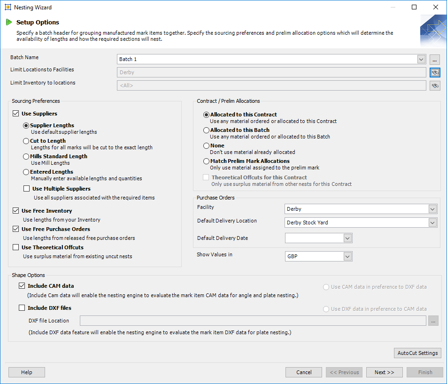The width and height of the screenshot is (447, 384).
Task: Open the Show Values in currency dropdown
Action: tap(347, 256)
